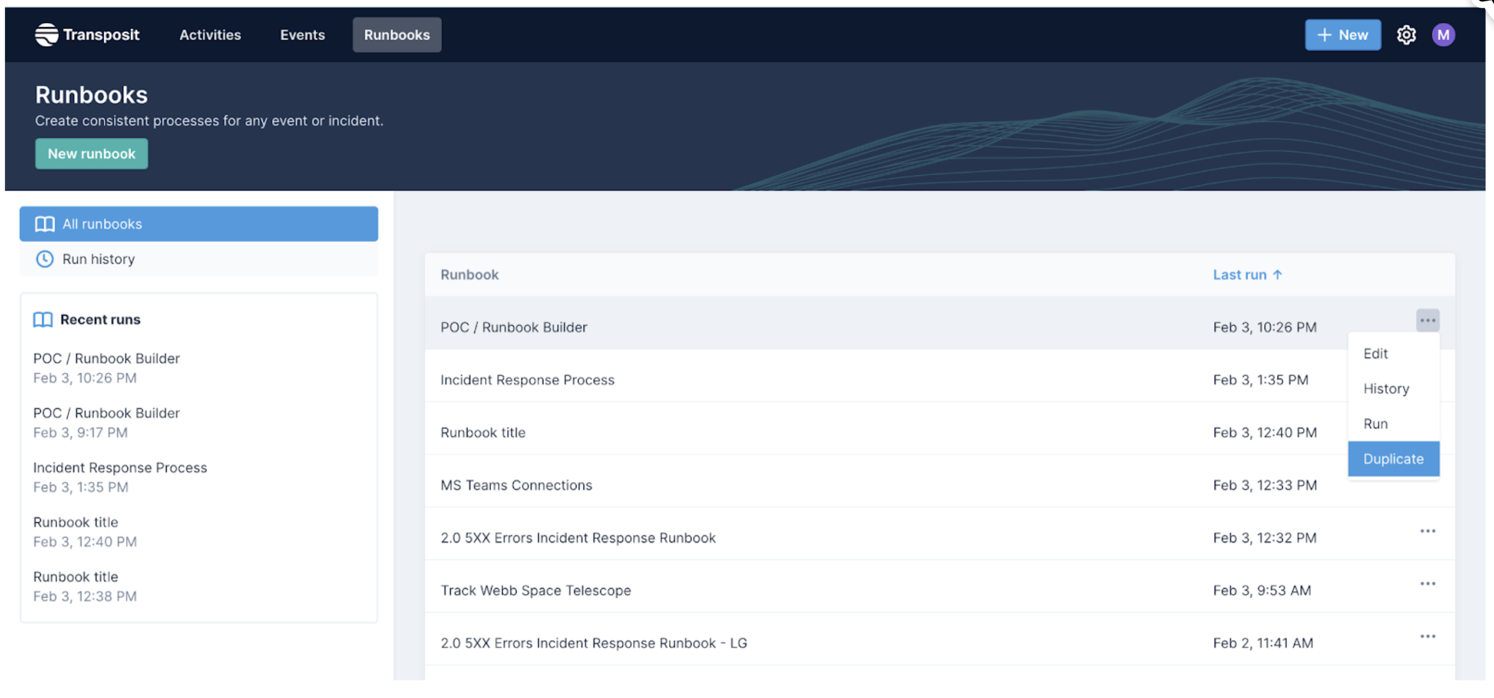Screen dimensions: 1494x698
Task: Switch to the Activities tab
Action: [210, 35]
